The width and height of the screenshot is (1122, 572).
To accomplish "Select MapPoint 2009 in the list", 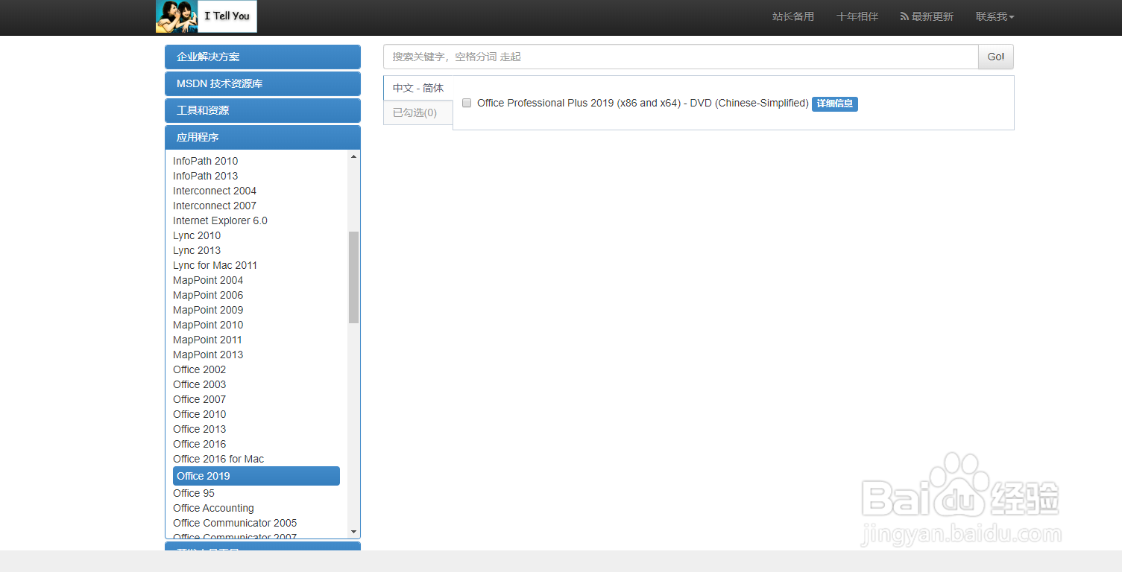I will point(208,310).
